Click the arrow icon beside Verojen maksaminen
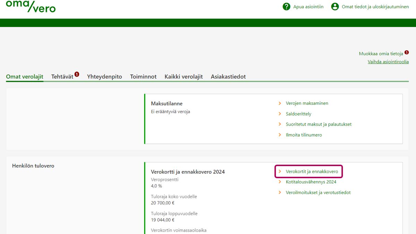The image size is (416, 234). click(280, 103)
